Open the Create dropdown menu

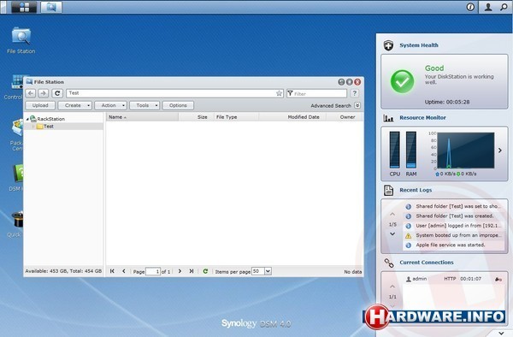coord(75,105)
